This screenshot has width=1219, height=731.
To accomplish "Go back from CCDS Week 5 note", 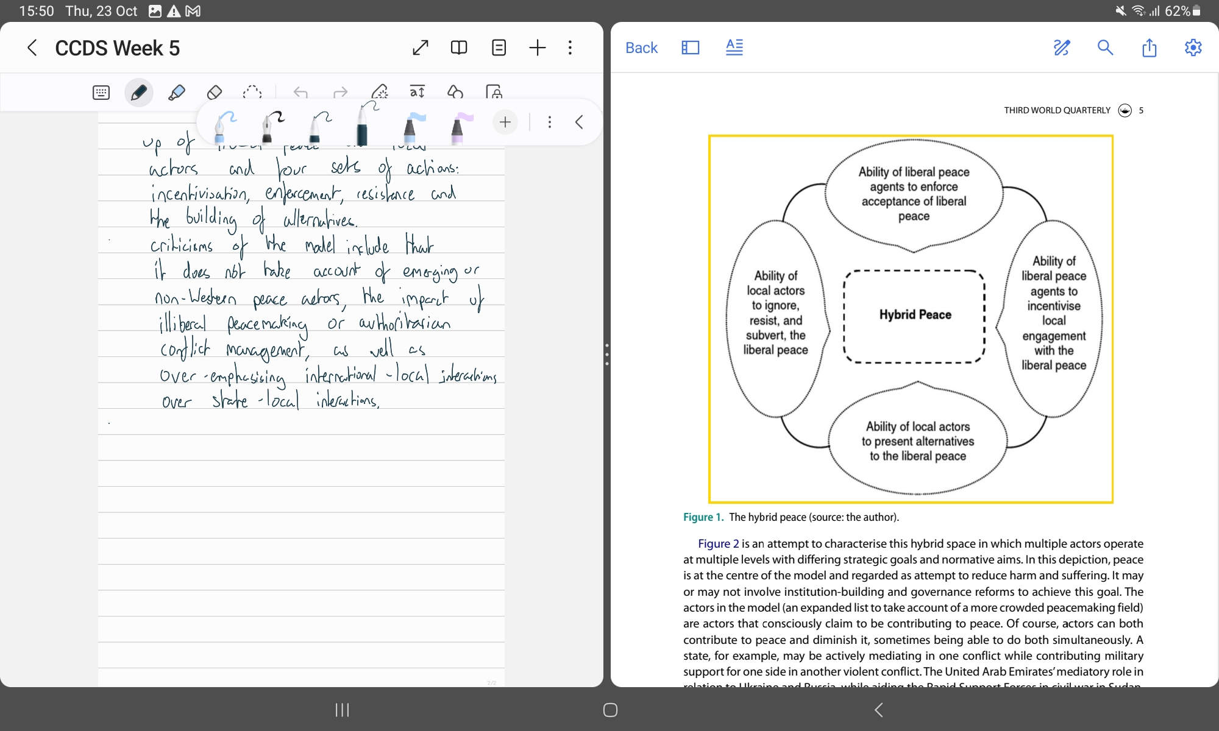I will 32,48.
